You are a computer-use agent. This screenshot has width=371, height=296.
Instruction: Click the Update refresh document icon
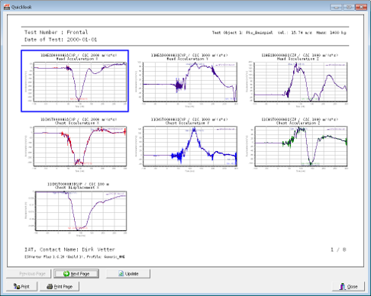121,274
